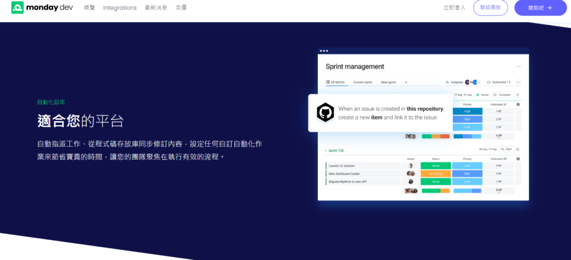This screenshot has width=571, height=260.
Task: Click the Automate / 2 button
Action: (x=499, y=83)
